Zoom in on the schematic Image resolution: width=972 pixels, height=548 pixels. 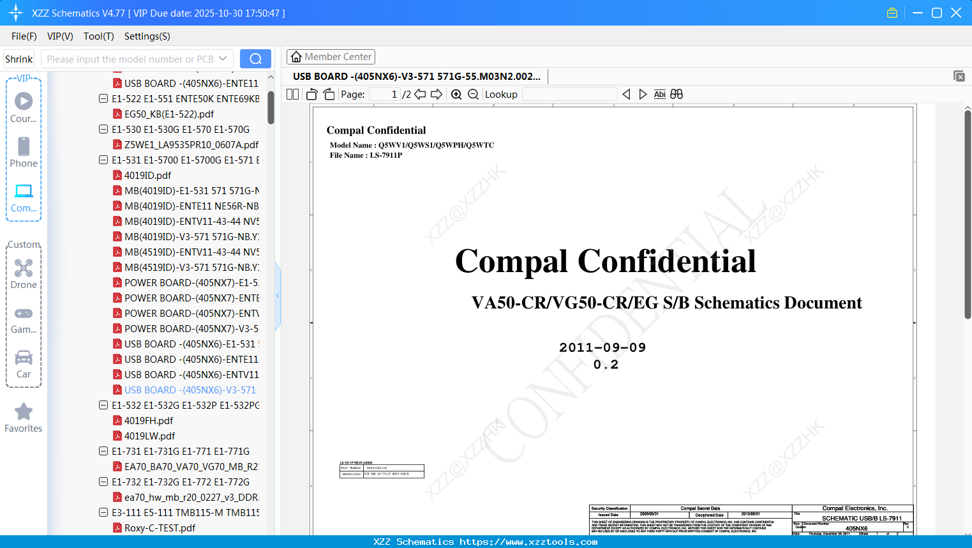[456, 94]
